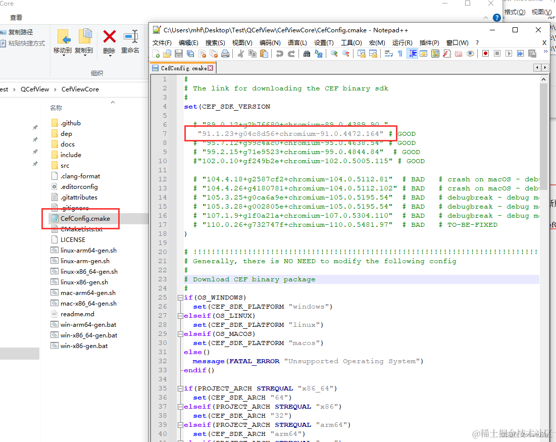Click the User Defined Language icon
The height and width of the screenshot is (442, 556).
coord(424,54)
